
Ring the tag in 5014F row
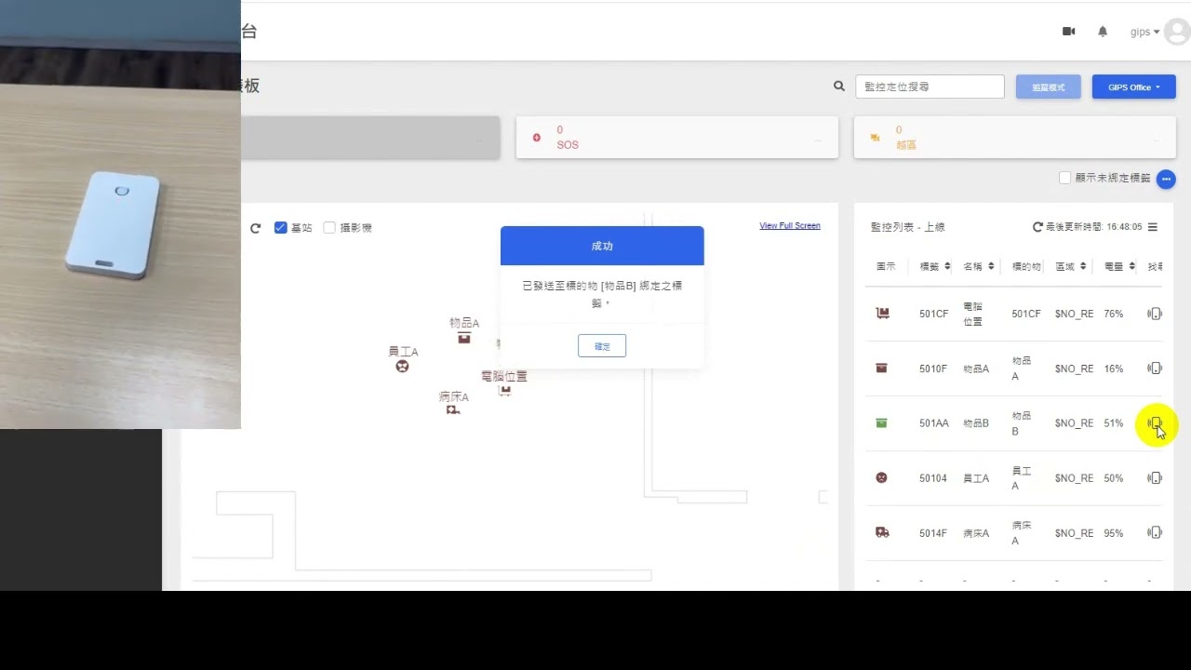click(x=1155, y=533)
